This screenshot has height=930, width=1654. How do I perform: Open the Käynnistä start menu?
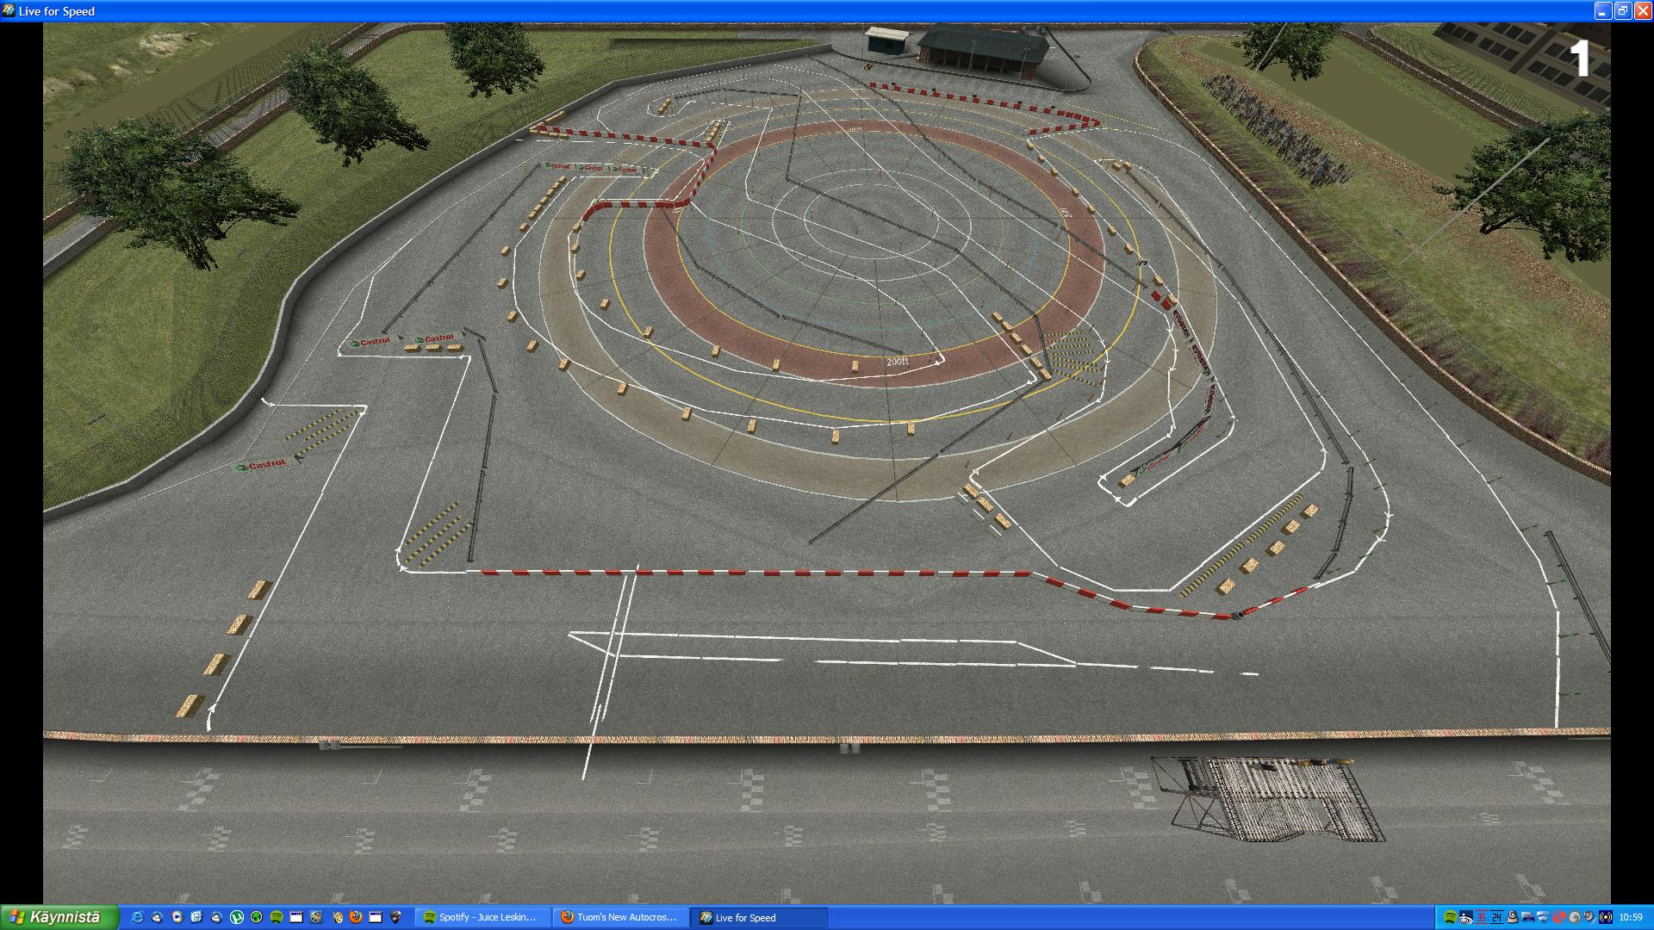pyautogui.click(x=59, y=917)
